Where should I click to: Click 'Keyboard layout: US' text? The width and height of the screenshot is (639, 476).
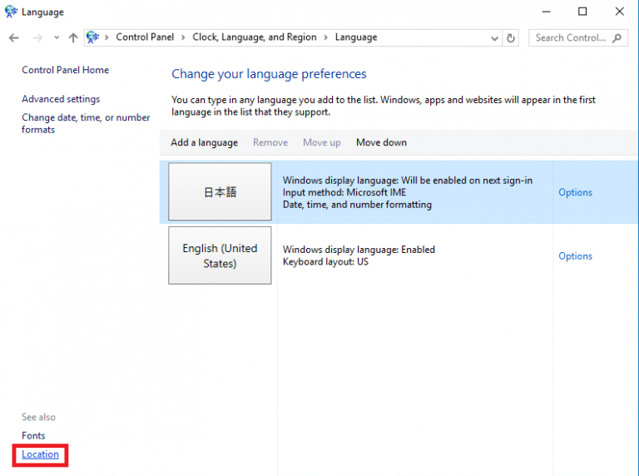pos(325,261)
